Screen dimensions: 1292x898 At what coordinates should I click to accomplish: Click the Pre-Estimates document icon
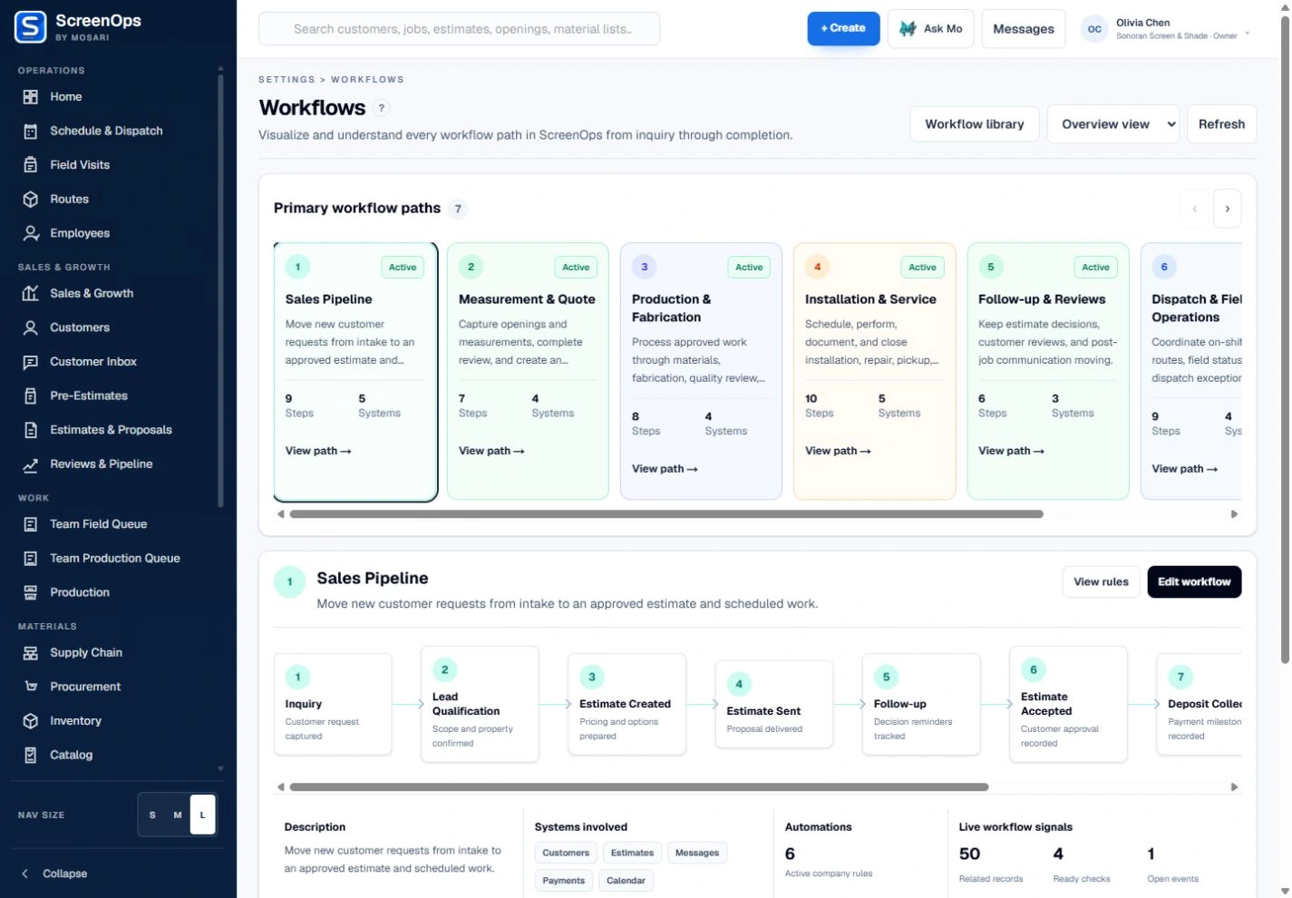(30, 395)
